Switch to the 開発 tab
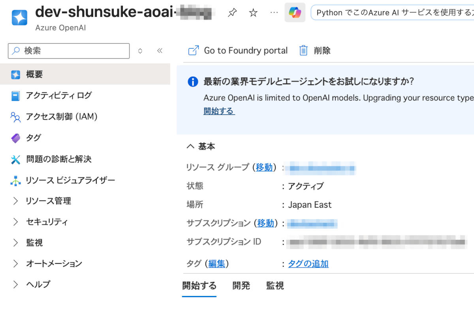474x309 pixels. [x=241, y=286]
